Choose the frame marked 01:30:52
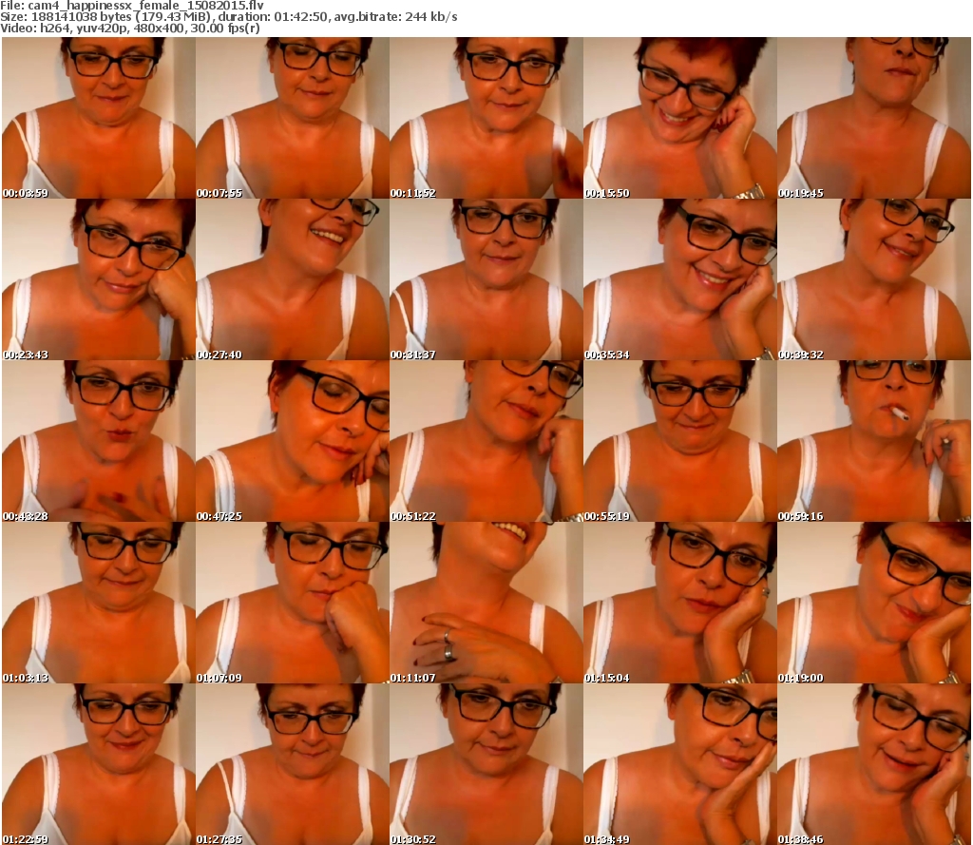Viewport: 973px width, 845px height. click(486, 764)
